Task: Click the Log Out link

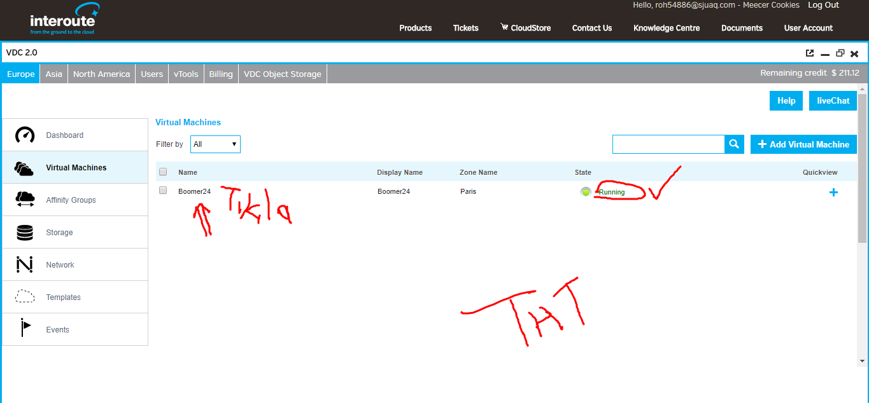Action: point(823,5)
